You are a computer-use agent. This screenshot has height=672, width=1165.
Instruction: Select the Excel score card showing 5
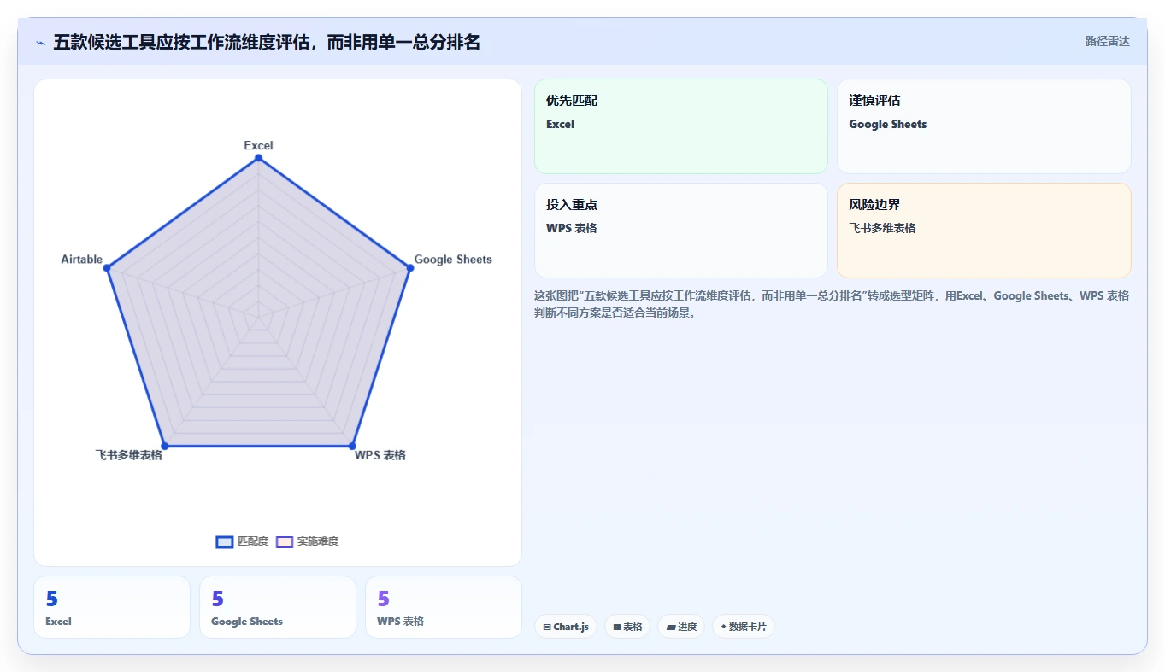tap(112, 607)
